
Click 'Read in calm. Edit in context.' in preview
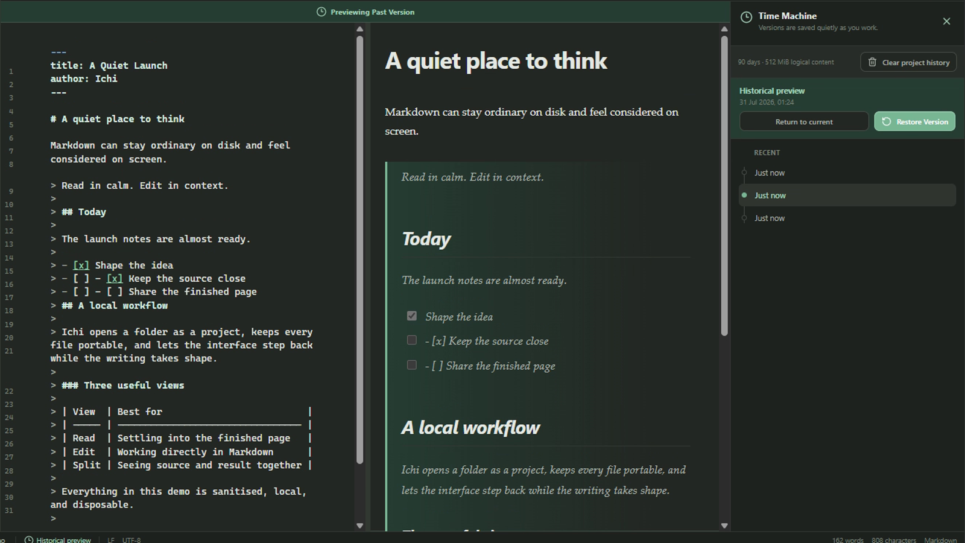point(473,177)
